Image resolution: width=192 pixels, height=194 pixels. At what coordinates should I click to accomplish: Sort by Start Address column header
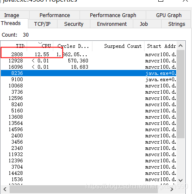160,46
